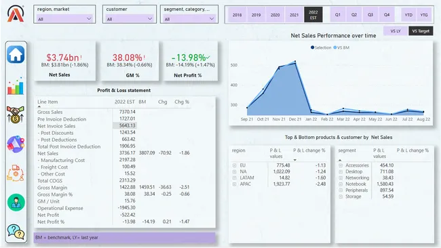The image size is (441, 248).
Task: Expand the Storage segment row
Action: [x=341, y=197]
